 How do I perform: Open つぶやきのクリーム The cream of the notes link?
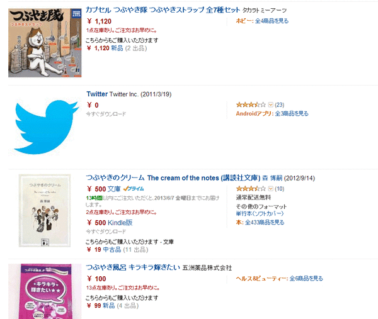pos(173,178)
